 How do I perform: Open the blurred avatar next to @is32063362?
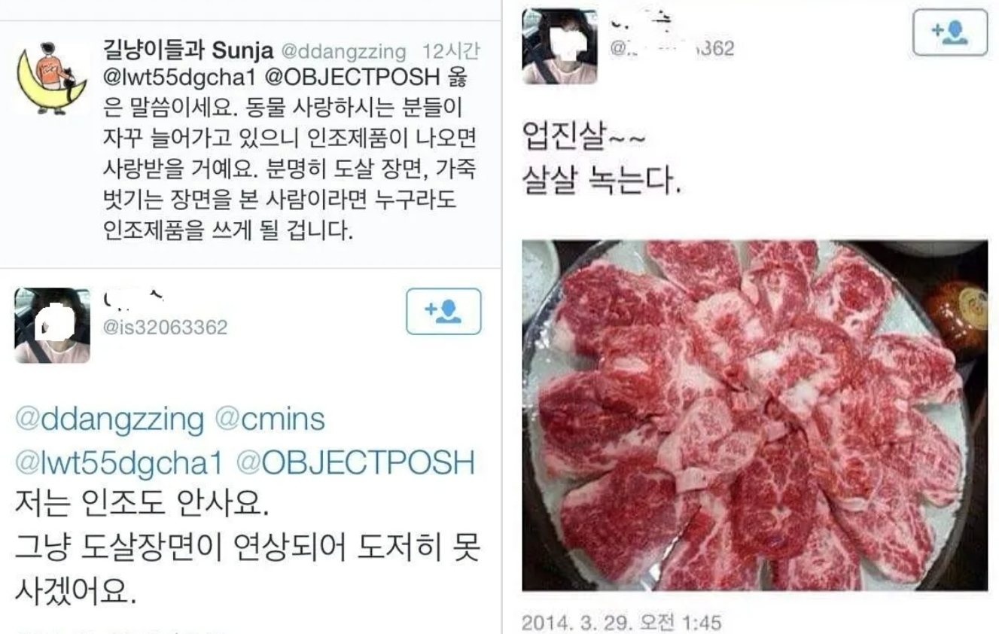(x=52, y=325)
